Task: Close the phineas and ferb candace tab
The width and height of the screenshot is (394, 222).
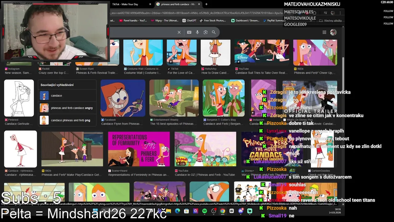Action: (199, 4)
